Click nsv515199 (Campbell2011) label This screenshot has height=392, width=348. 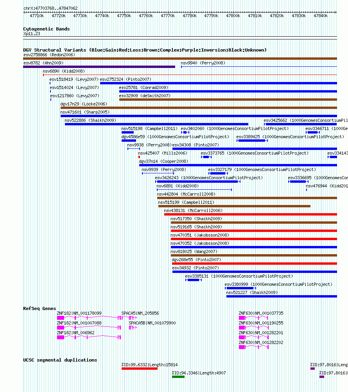tap(186, 203)
